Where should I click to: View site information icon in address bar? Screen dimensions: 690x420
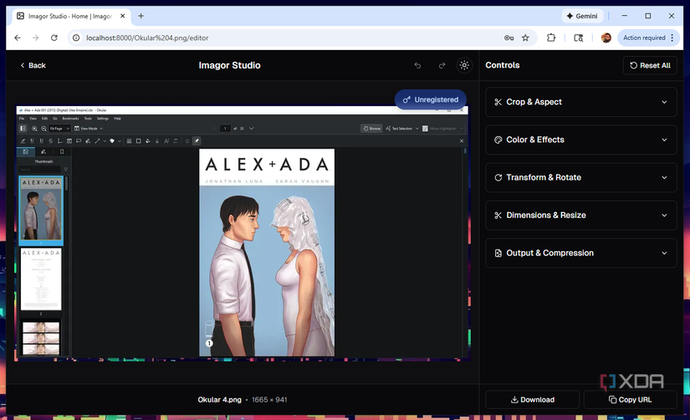click(x=76, y=38)
